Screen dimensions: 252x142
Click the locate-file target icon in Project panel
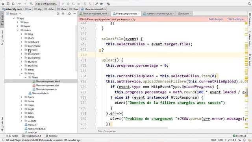click(58, 14)
